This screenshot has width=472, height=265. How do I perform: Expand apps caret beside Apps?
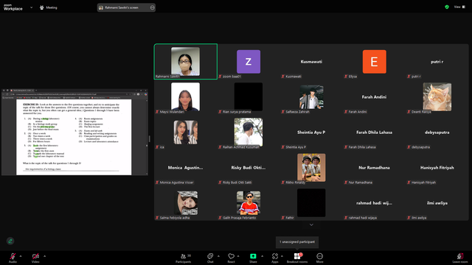[x=282, y=256]
